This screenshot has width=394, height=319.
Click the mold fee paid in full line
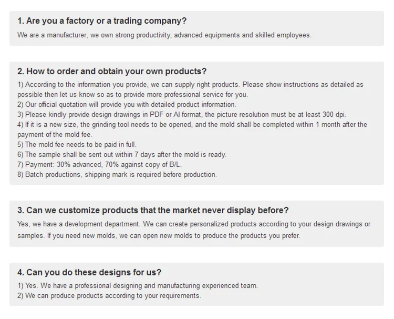[77, 145]
